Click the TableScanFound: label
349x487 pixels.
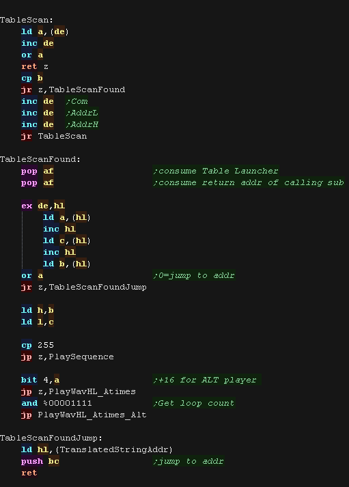click(x=40, y=159)
